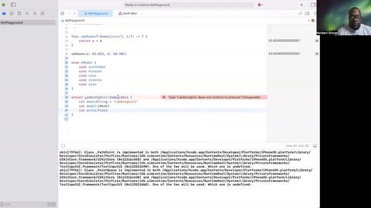The width and height of the screenshot is (371, 208).
Task: Click Norbert Grover's webcam thumbnail
Action: click(344, 18)
